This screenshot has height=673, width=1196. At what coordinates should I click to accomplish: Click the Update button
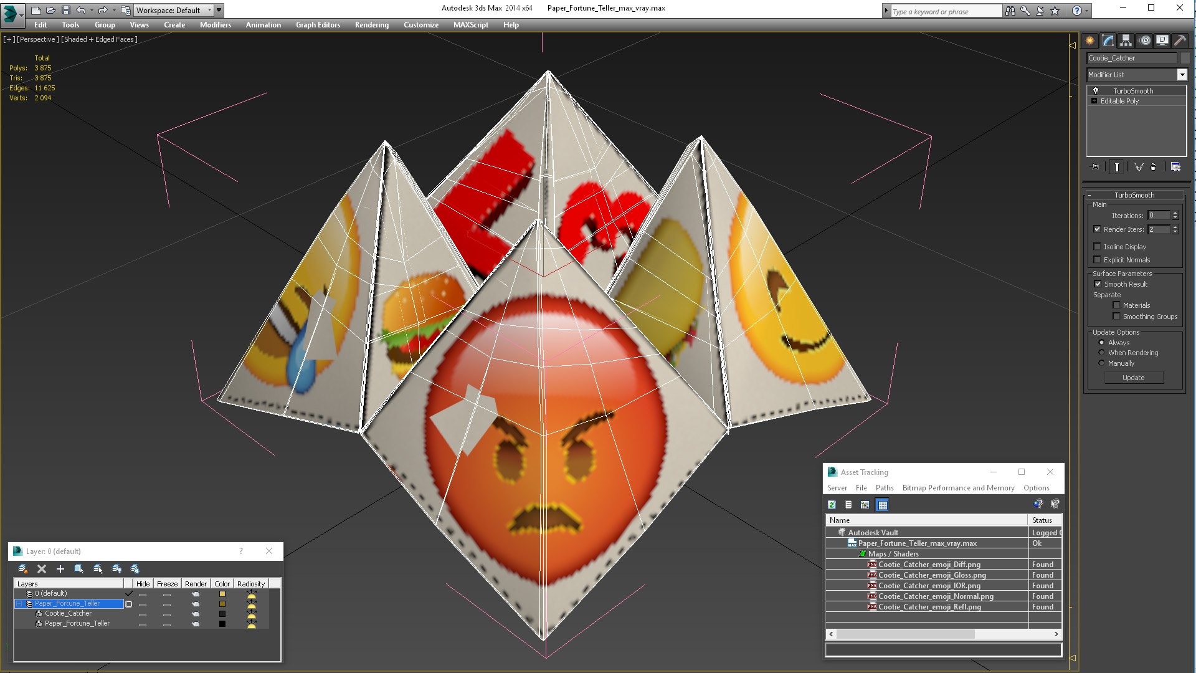pyautogui.click(x=1134, y=378)
